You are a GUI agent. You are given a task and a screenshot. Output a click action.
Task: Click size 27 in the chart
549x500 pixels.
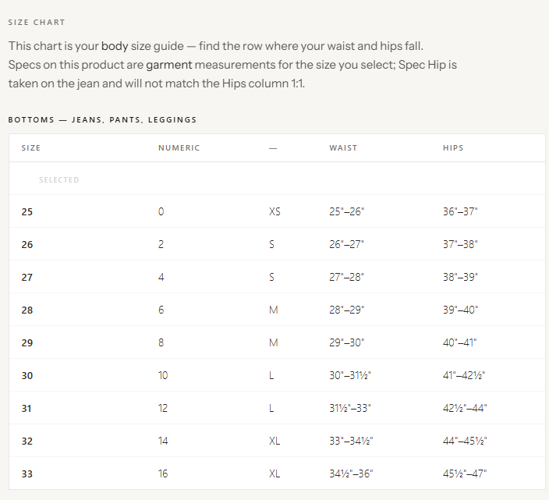click(x=277, y=277)
